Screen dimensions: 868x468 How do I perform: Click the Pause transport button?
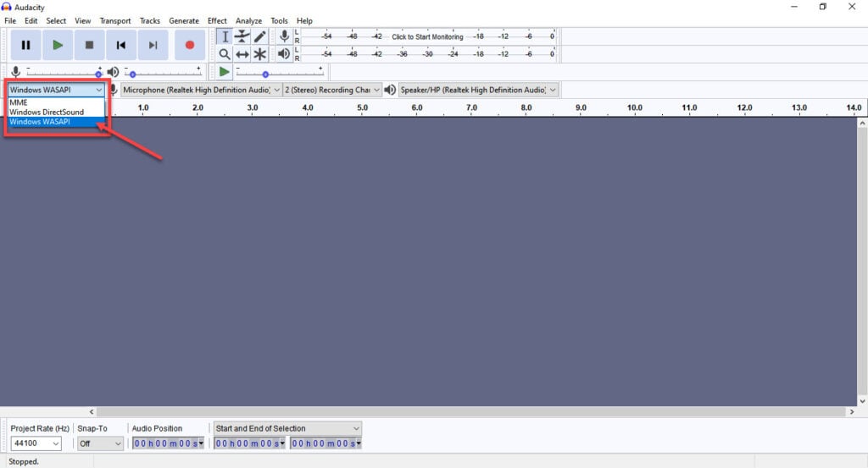click(25, 46)
